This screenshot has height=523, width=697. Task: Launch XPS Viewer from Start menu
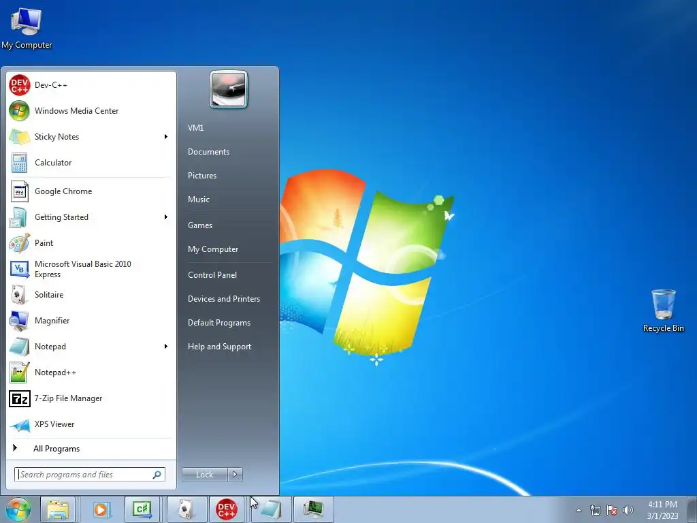[x=91, y=424]
